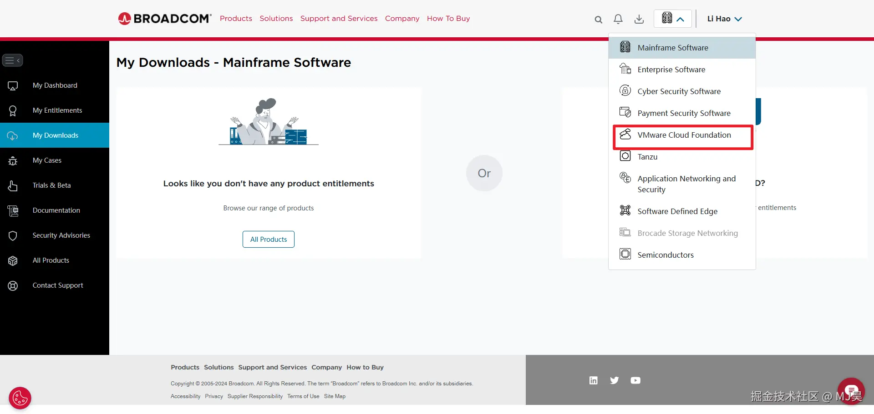The image size is (874, 414).
Task: Select VMware Cloud Foundation option
Action: 682,135
